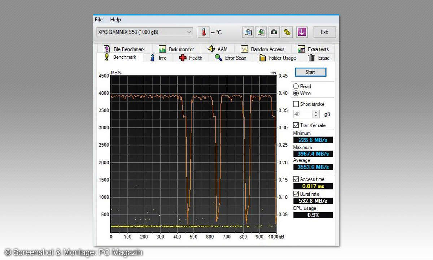The width and height of the screenshot is (433, 260).
Task: Click the Average value 3553.6 MB/s
Action: (x=313, y=167)
